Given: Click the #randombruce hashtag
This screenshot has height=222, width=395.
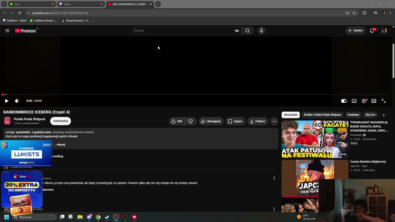Looking at the screenshot, I should click(74, 132).
